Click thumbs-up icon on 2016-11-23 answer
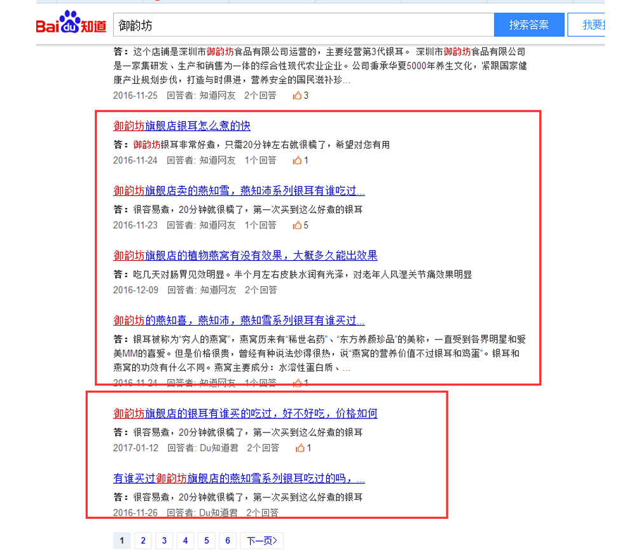 297,225
